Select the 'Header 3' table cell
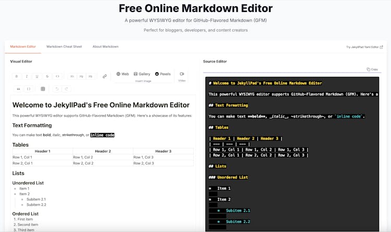Screen dimensions: 391x232 pos(163,151)
